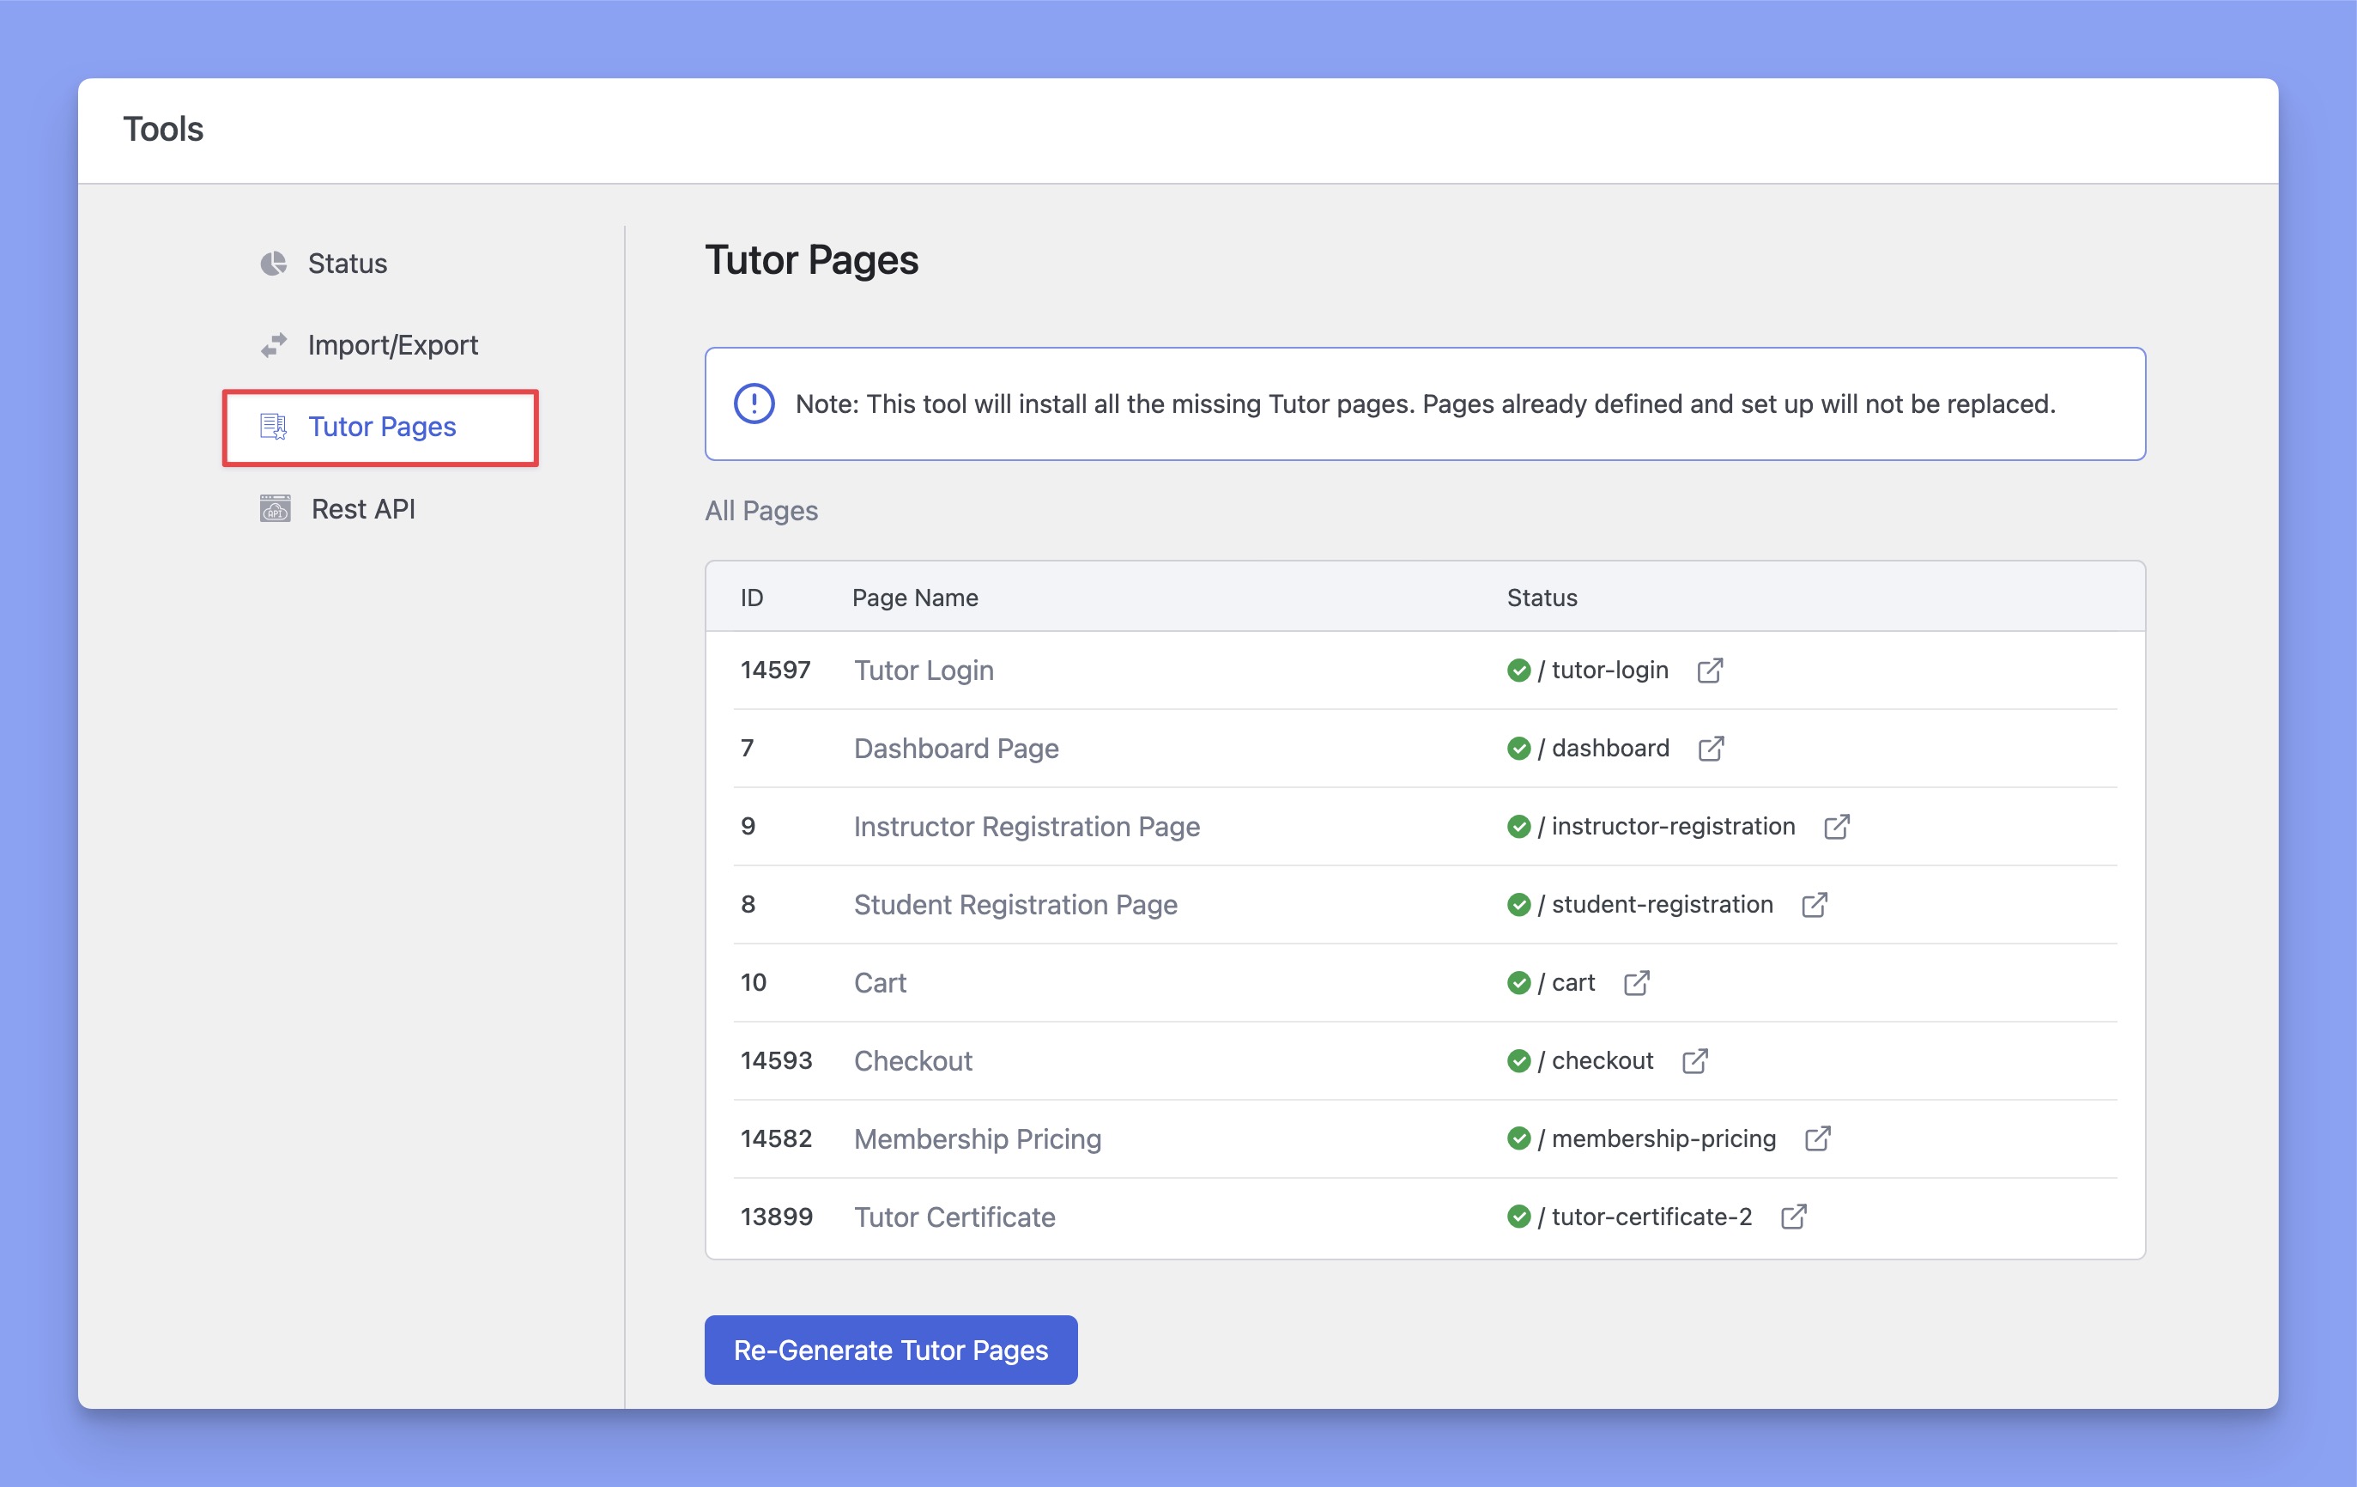Viewport: 2357px width, 1487px height.
Task: Open external link for instructor-registration page
Action: point(1836,826)
